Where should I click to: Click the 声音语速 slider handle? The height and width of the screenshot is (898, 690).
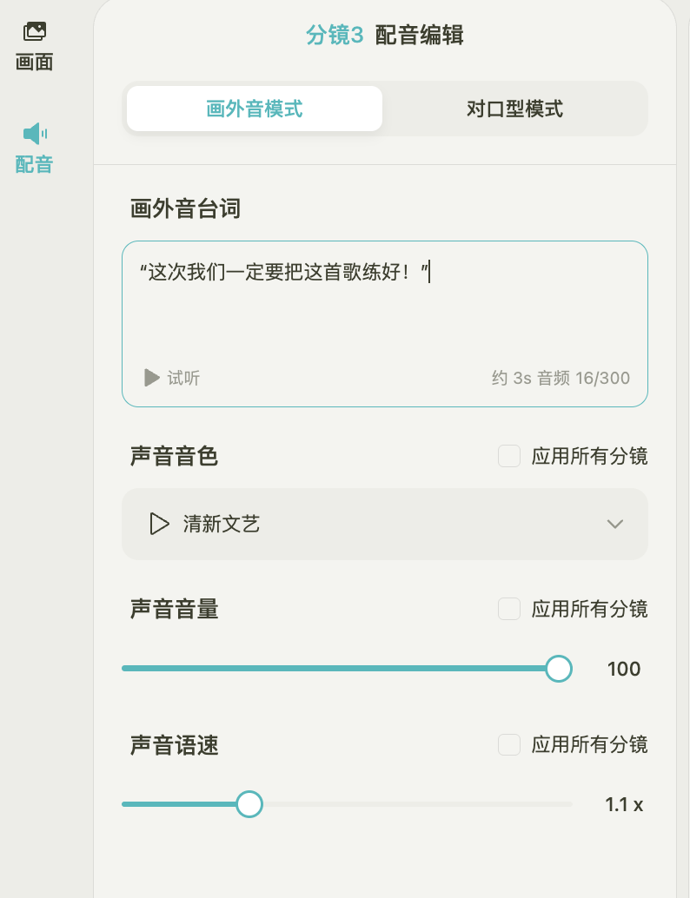tap(249, 804)
